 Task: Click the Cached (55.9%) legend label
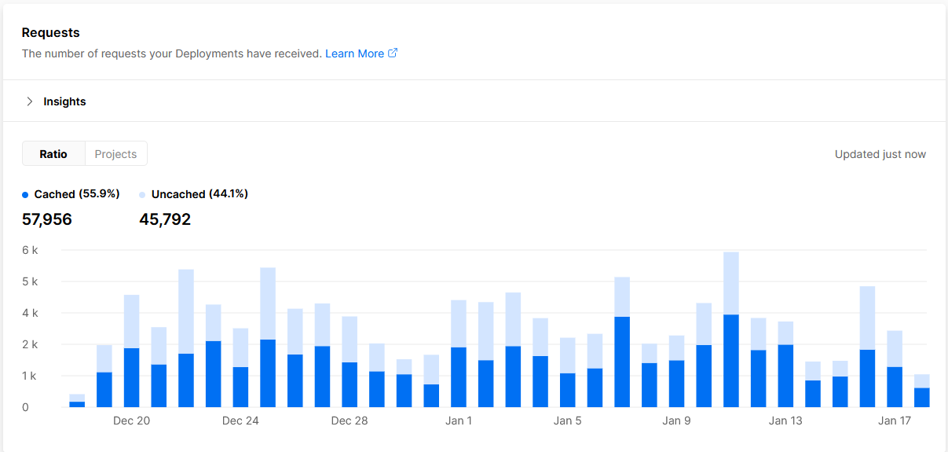pyautogui.click(x=76, y=194)
